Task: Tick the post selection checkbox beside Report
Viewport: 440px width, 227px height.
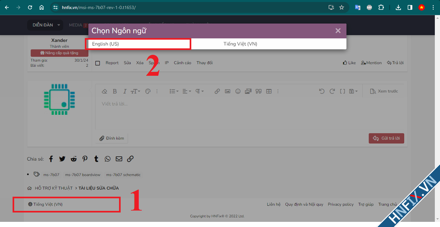Action: [x=98, y=63]
